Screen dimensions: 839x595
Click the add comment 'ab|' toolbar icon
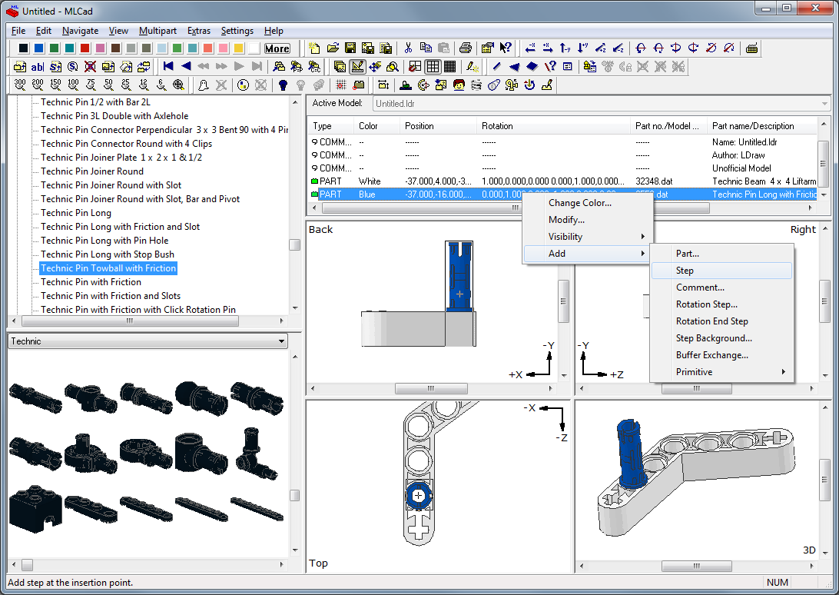[38, 66]
